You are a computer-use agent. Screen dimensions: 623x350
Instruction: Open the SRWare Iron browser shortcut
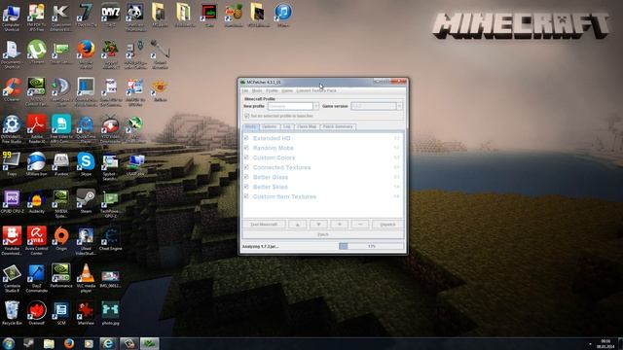pos(37,164)
